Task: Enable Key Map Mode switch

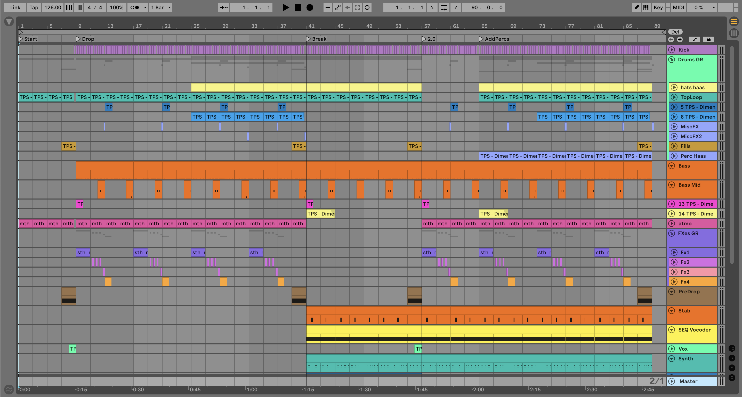Action: click(x=658, y=7)
